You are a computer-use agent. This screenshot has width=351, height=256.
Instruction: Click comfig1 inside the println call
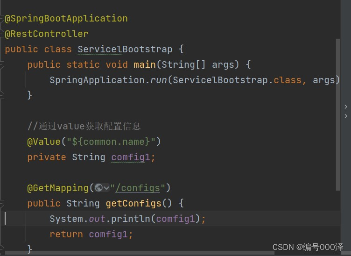coord(175,219)
